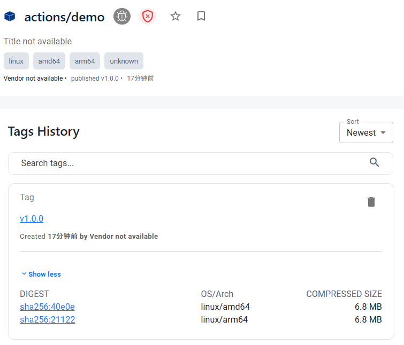Click the red shield signature status icon
The height and width of the screenshot is (345, 404).
click(148, 17)
